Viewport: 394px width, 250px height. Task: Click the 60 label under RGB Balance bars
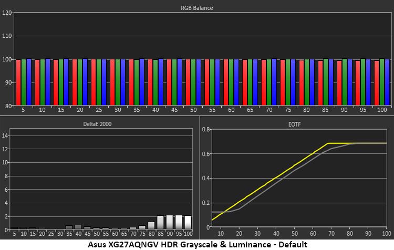pos(231,110)
